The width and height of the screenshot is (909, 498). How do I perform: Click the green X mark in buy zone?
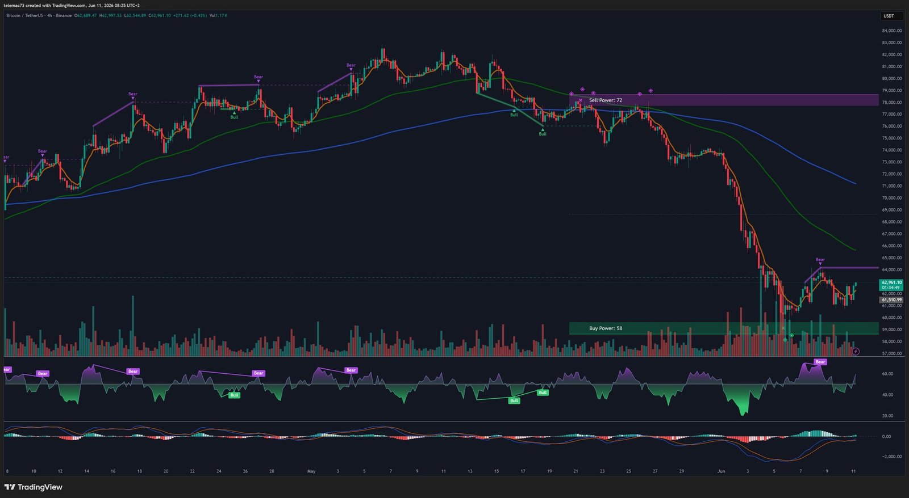pyautogui.click(x=783, y=328)
